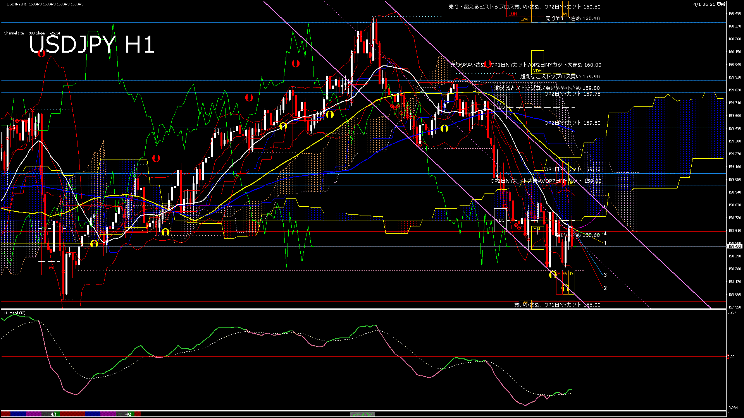Viewport: 744px width, 418px height.
Task: Select the YDL yellow box marker
Action: coord(537,229)
